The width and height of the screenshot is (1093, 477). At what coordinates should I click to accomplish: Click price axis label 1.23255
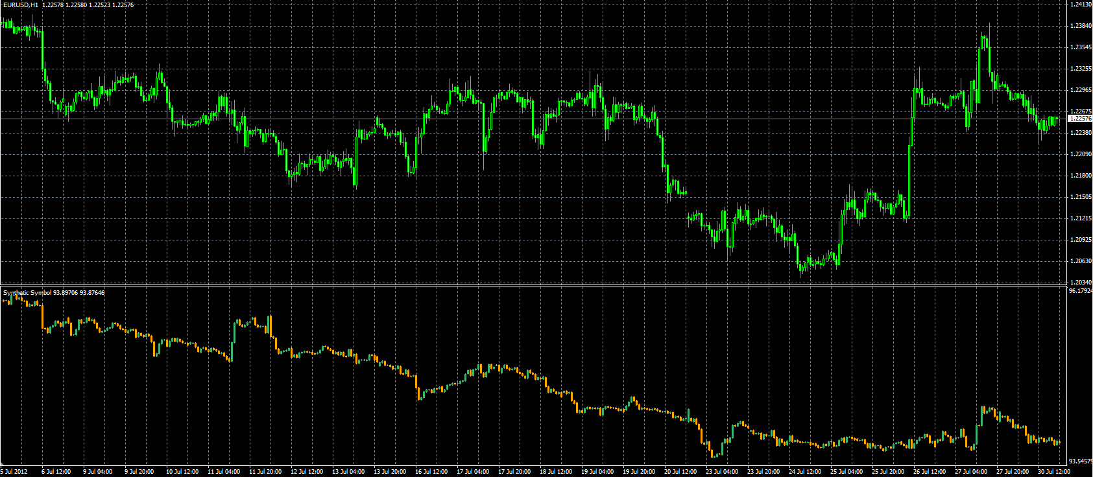(x=1080, y=69)
